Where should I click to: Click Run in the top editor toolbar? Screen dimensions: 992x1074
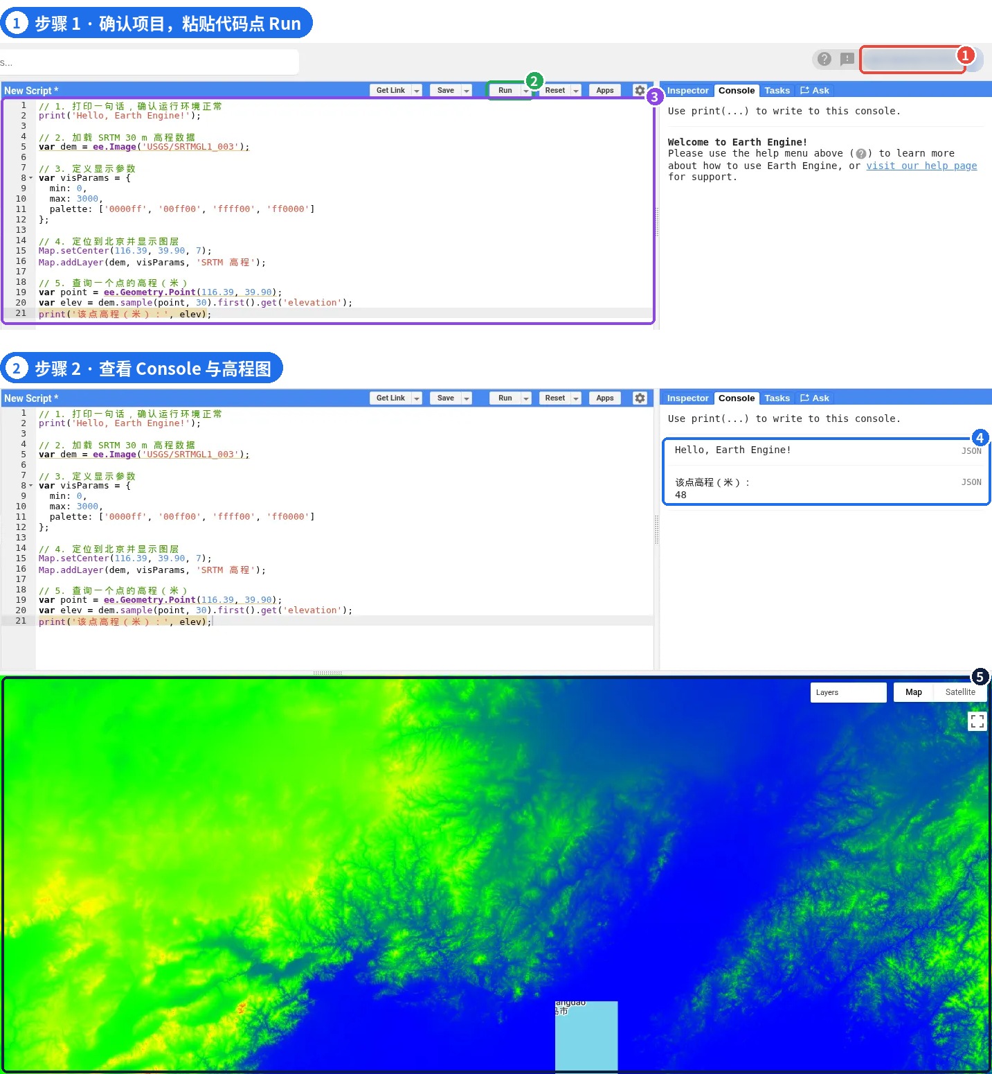click(505, 90)
